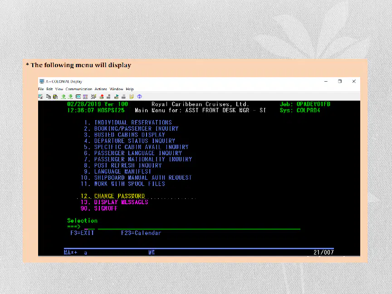Image resolution: width=392 pixels, height=294 pixels.
Task: Open the Actions menu
Action: [101, 89]
